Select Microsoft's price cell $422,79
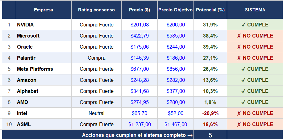Image resolution: width=283 pixels, height=139 pixels. pyautogui.click(x=139, y=36)
